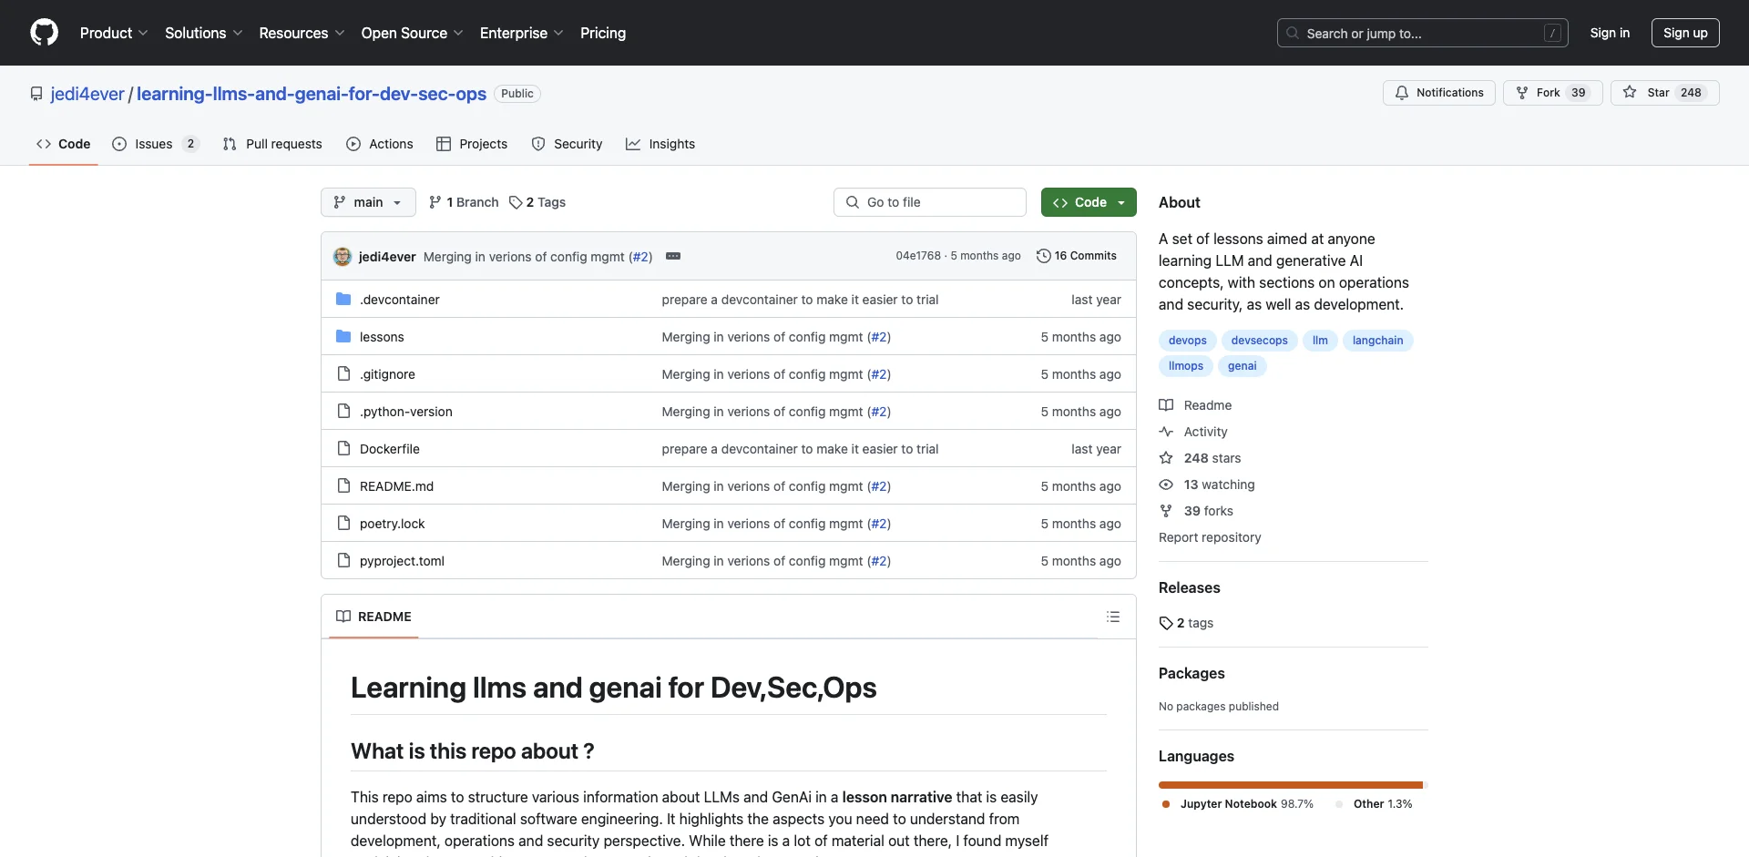The image size is (1749, 857).
Task: View the 248 stars list
Action: pos(1200,458)
